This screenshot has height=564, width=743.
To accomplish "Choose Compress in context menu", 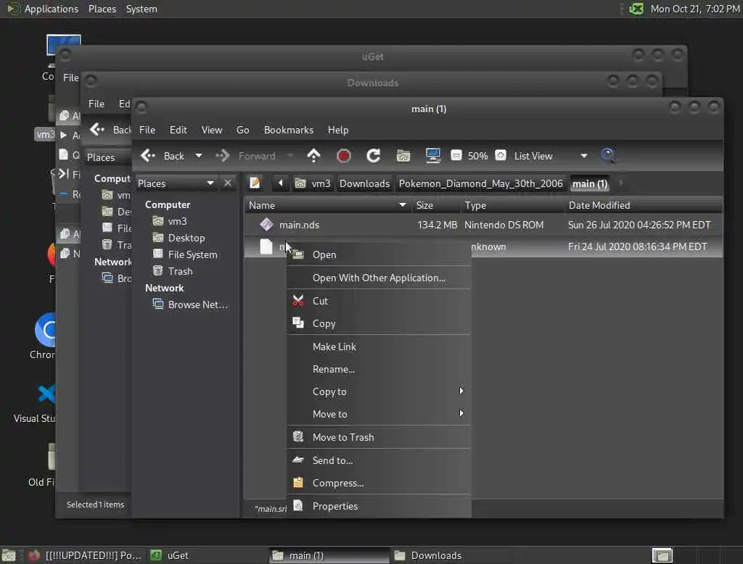I will click(x=379, y=483).
